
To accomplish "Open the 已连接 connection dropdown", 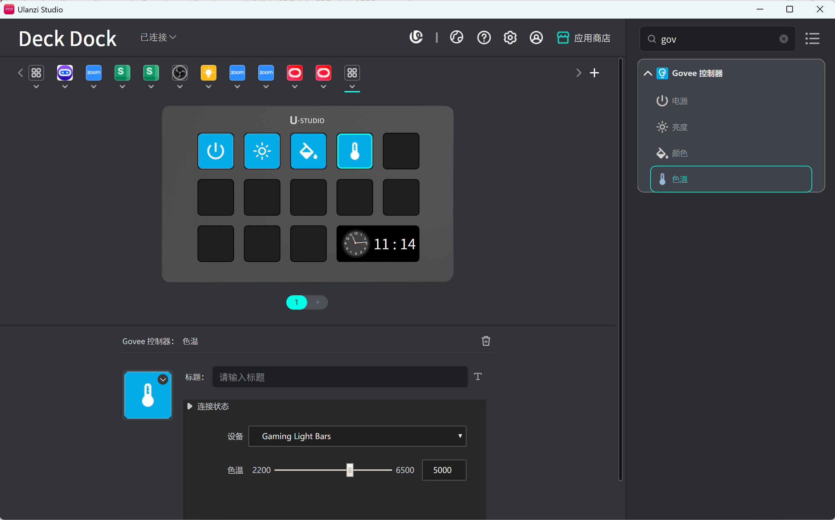I will (158, 37).
